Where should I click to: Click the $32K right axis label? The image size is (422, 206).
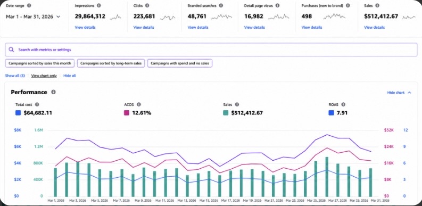pyautogui.click(x=389, y=130)
